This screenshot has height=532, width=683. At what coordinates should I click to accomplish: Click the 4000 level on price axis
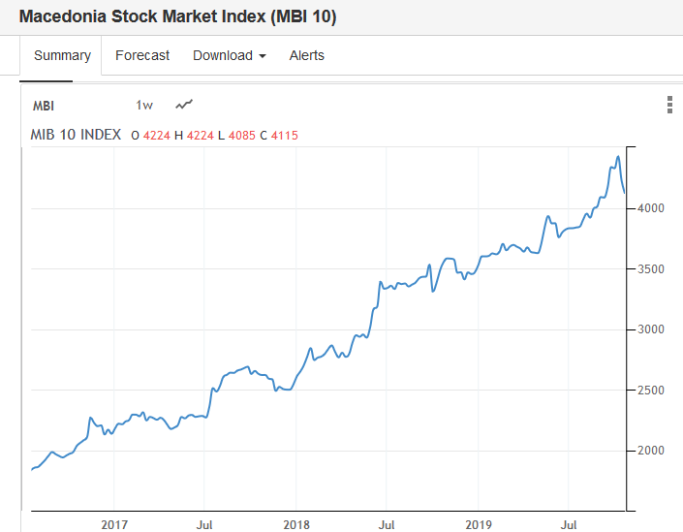point(652,208)
